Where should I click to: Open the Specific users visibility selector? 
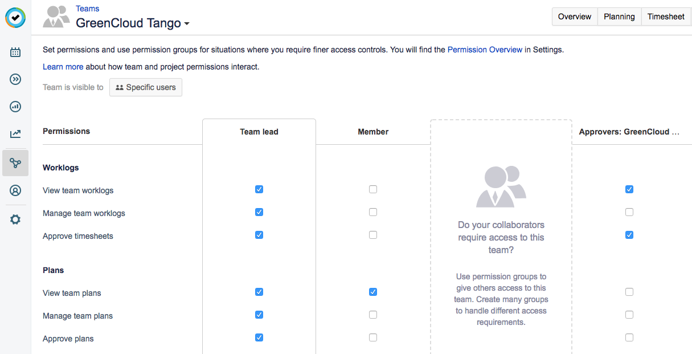145,87
